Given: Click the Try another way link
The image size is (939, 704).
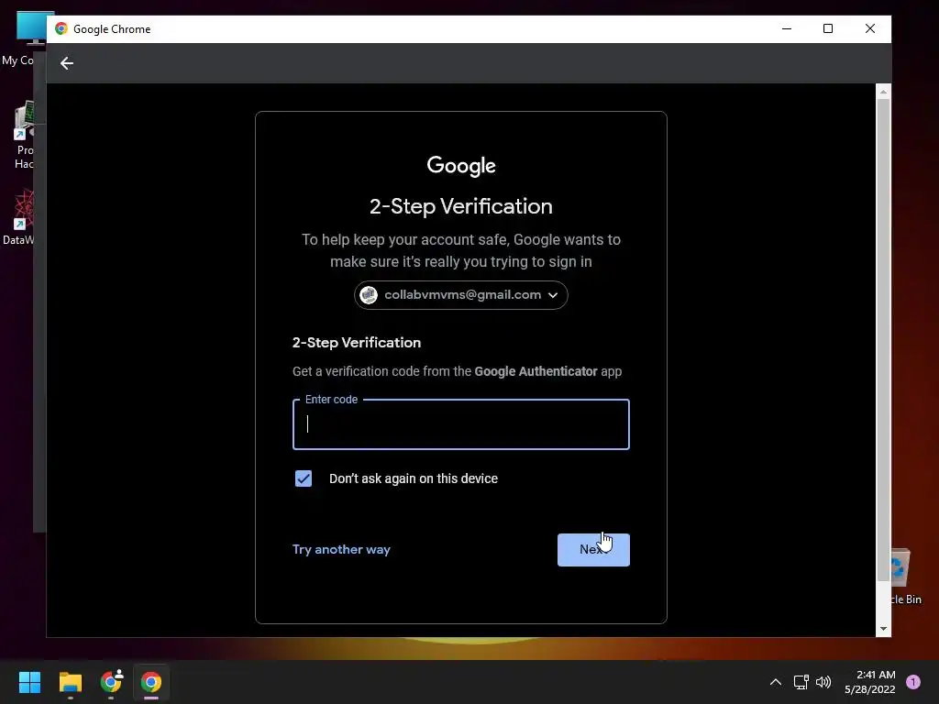Looking at the screenshot, I should (x=341, y=550).
